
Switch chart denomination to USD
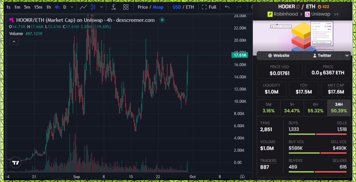pyautogui.click(x=177, y=7)
